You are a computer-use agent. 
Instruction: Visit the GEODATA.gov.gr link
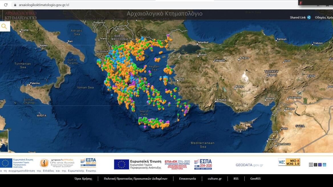pos(249,165)
